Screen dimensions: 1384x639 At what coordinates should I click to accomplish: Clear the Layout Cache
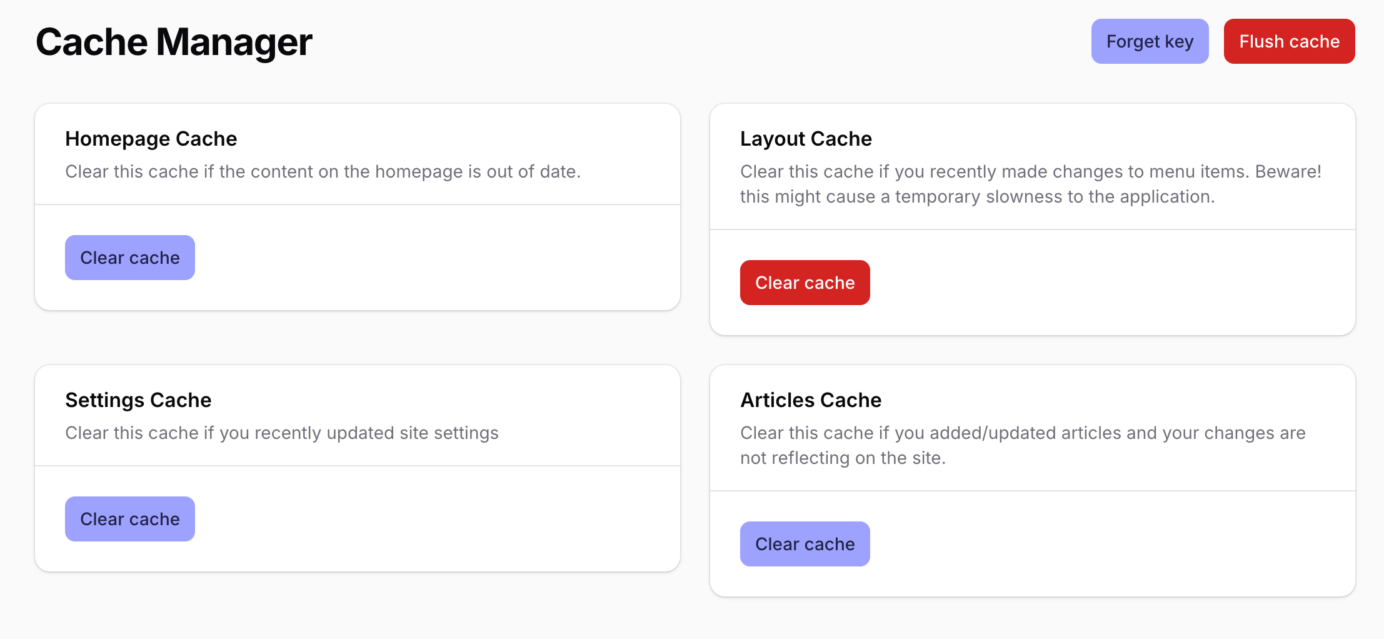[x=805, y=282]
